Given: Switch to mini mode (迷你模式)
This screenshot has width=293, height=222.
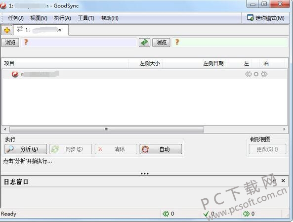Looking at the screenshot, I should click(265, 18).
